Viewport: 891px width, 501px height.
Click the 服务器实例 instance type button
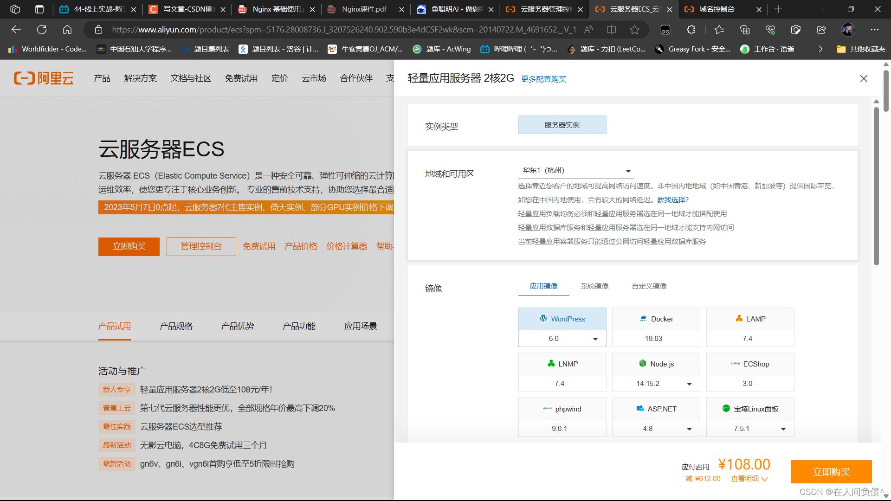tap(562, 125)
